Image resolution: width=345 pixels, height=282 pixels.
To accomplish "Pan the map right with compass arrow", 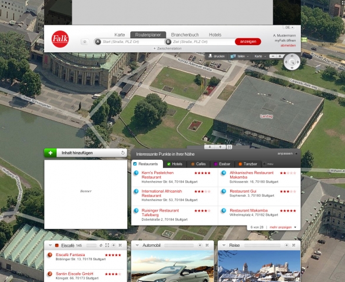I will (298, 62).
